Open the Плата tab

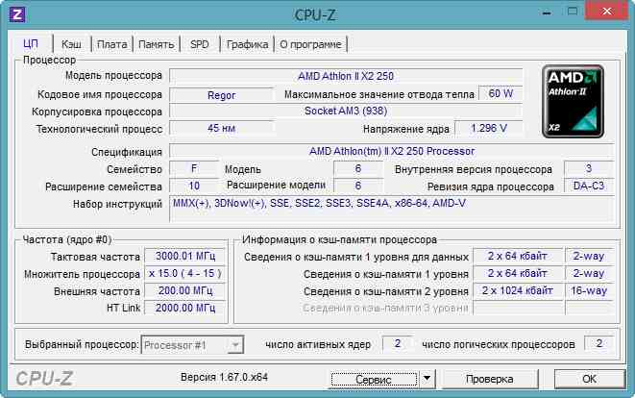(x=111, y=44)
